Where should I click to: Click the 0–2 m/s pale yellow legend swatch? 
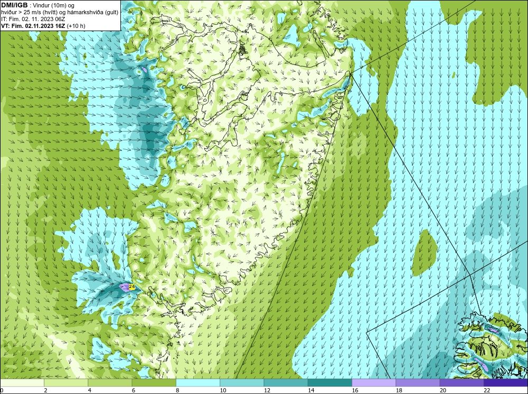[22, 382]
